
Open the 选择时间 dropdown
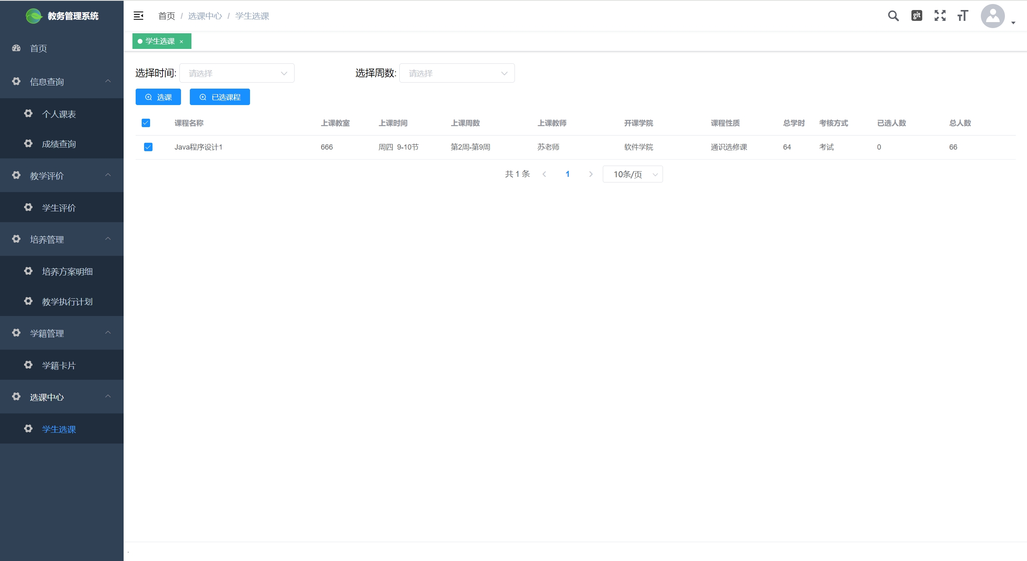[x=237, y=73]
